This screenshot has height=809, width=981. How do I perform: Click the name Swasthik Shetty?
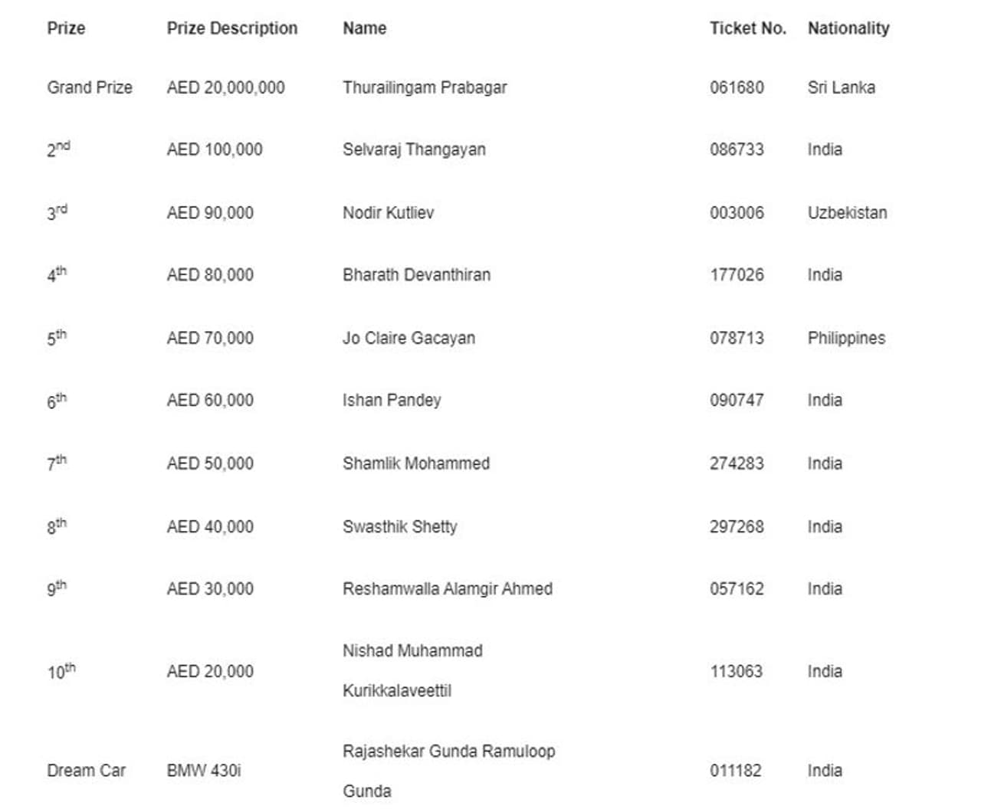(x=399, y=526)
